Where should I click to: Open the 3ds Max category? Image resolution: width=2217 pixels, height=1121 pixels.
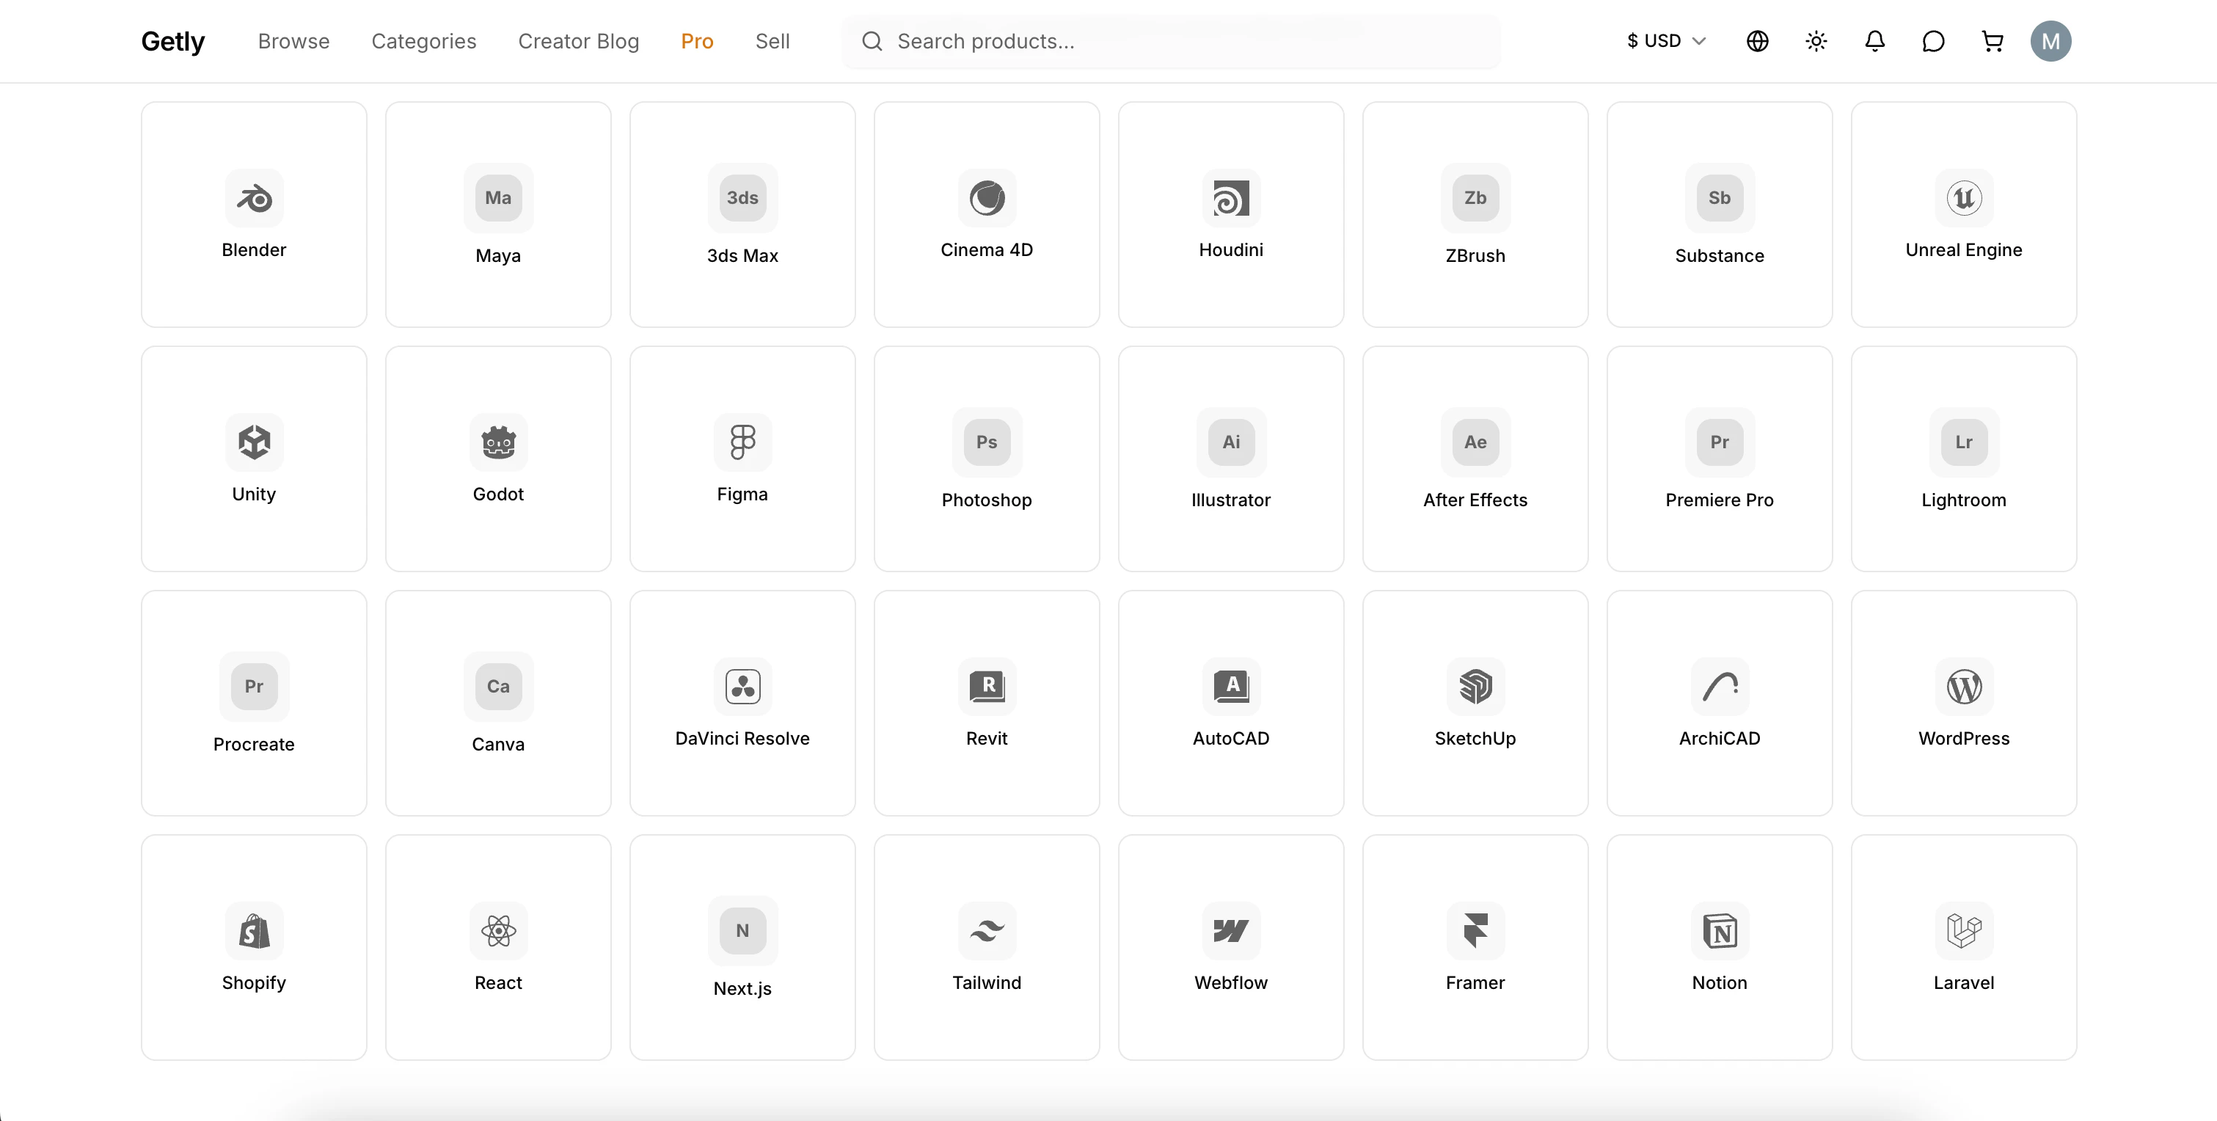pos(742,214)
